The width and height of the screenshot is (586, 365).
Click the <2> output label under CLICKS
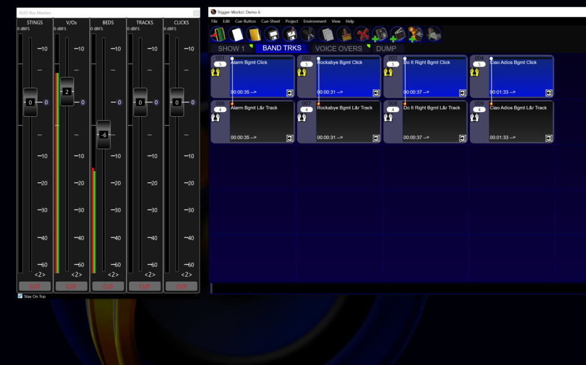point(187,274)
